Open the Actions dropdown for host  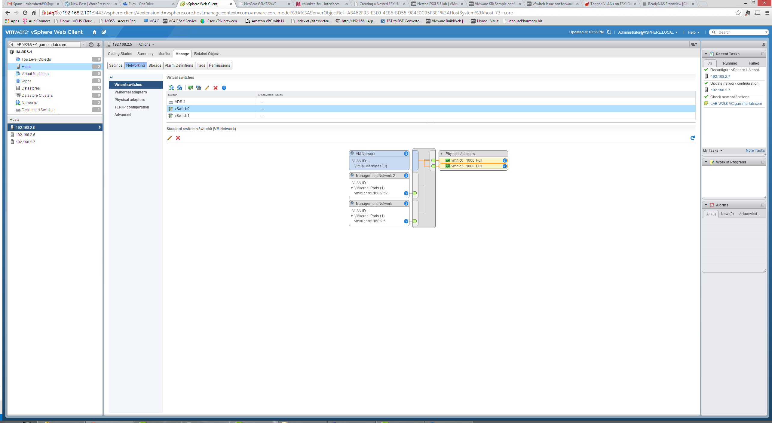pyautogui.click(x=146, y=44)
